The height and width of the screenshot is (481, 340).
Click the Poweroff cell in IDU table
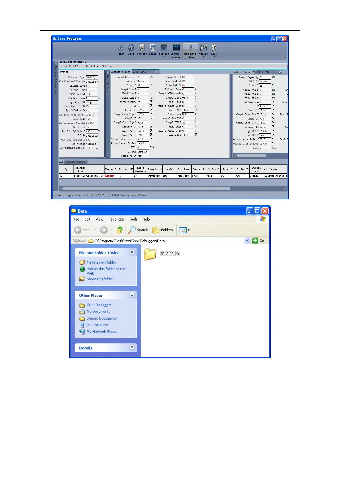pyautogui.click(x=155, y=176)
